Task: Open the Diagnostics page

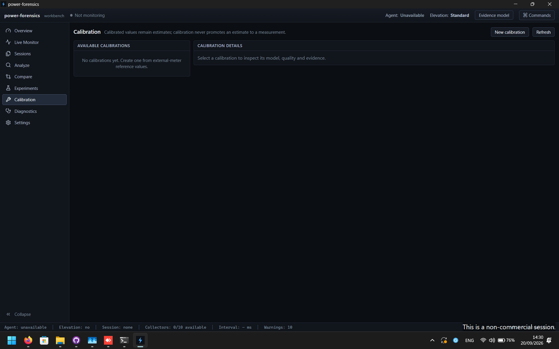Action: pyautogui.click(x=34, y=111)
